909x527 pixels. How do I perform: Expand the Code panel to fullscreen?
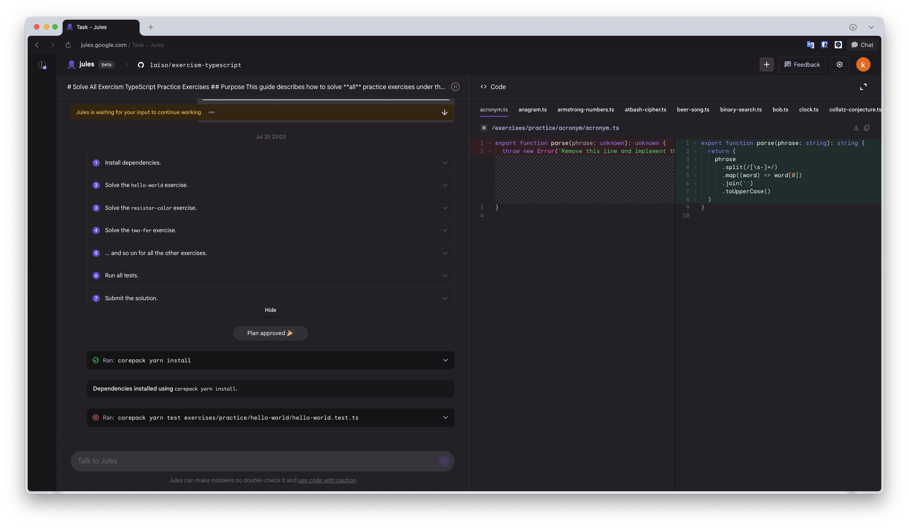pyautogui.click(x=863, y=87)
